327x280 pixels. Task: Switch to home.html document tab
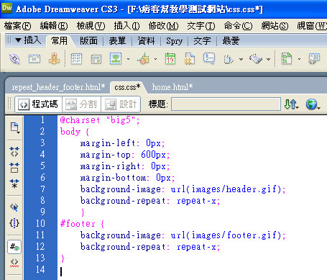(x=172, y=87)
